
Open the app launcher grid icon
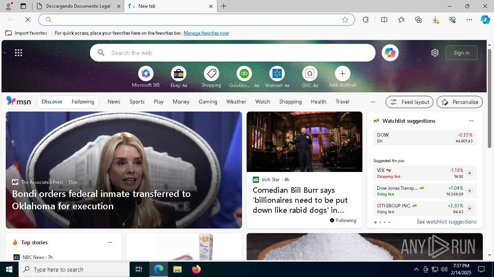point(19,53)
